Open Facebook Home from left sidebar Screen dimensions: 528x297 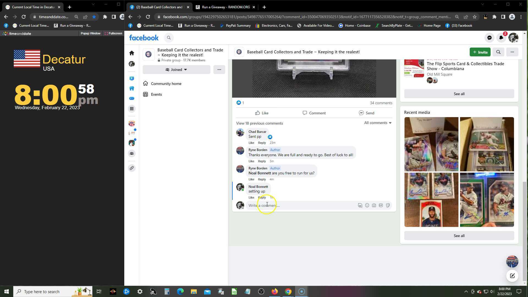tap(132, 53)
